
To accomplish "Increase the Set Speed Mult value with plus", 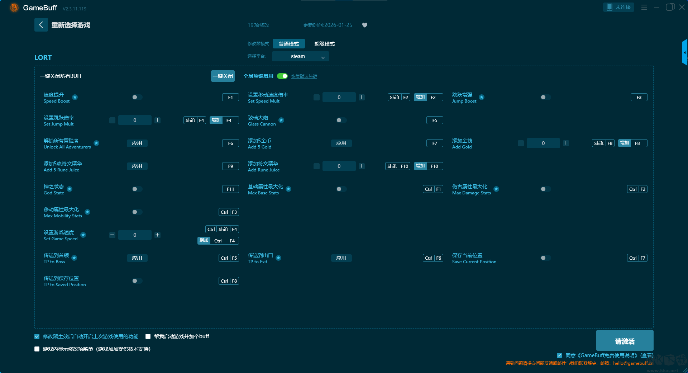I will pos(362,97).
